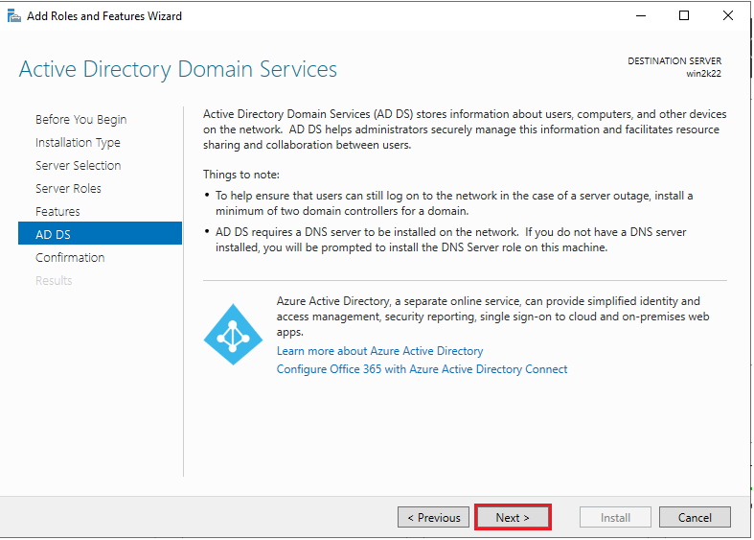Go to Before You Begin step
Viewport: 754px width, 540px height.
(80, 119)
